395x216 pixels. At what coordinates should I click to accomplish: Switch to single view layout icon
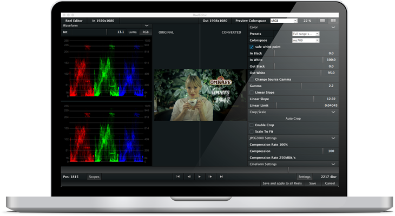coord(322,21)
